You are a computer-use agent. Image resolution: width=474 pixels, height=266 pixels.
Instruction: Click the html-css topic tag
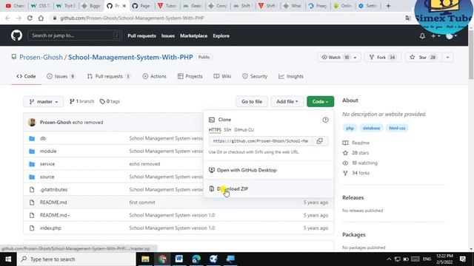pos(397,128)
